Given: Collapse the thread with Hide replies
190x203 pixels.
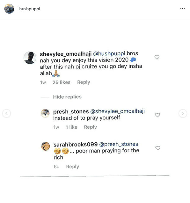Looking at the screenshot, I should coord(67,97).
